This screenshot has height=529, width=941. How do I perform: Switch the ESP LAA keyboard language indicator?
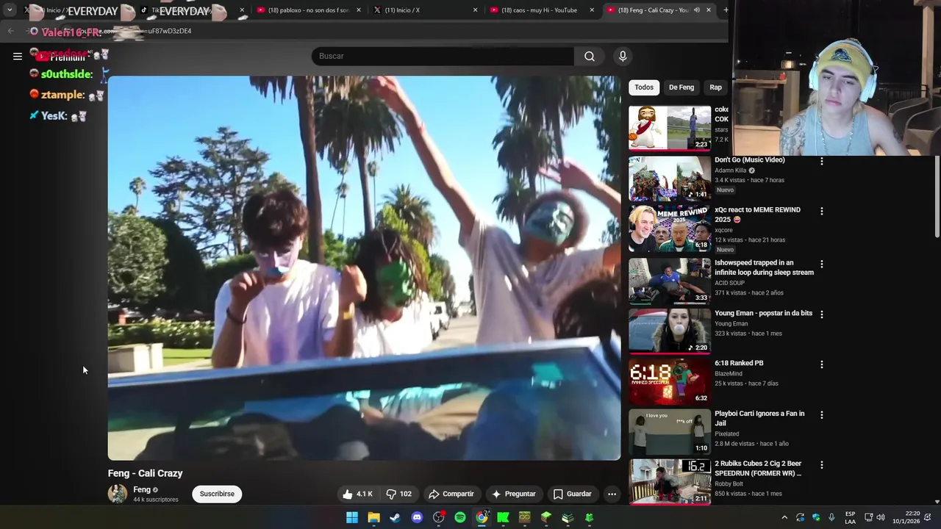pyautogui.click(x=850, y=517)
